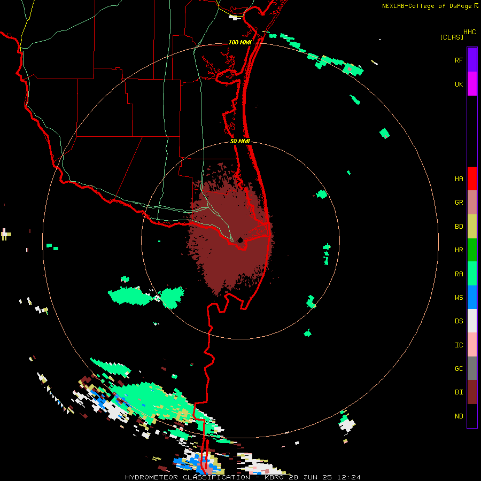Click the 100 NMI range ring label

(240, 42)
